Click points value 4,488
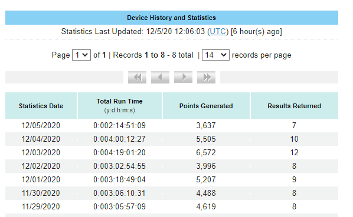Image resolution: width=353 pixels, height=217 pixels. [x=206, y=193]
